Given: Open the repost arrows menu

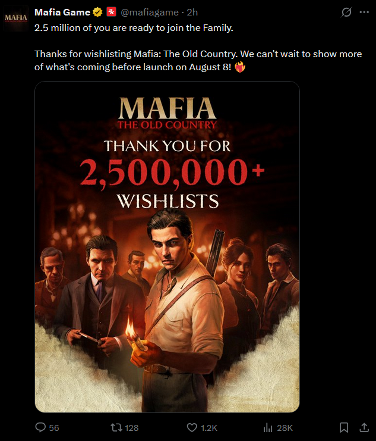Looking at the screenshot, I should point(116,428).
